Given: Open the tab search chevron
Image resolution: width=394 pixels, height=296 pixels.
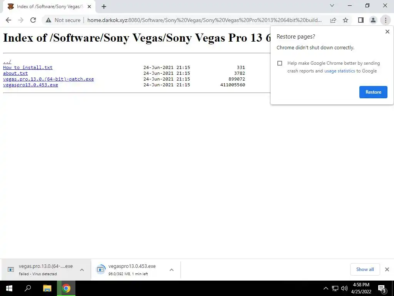Looking at the screenshot, I should (332, 5).
